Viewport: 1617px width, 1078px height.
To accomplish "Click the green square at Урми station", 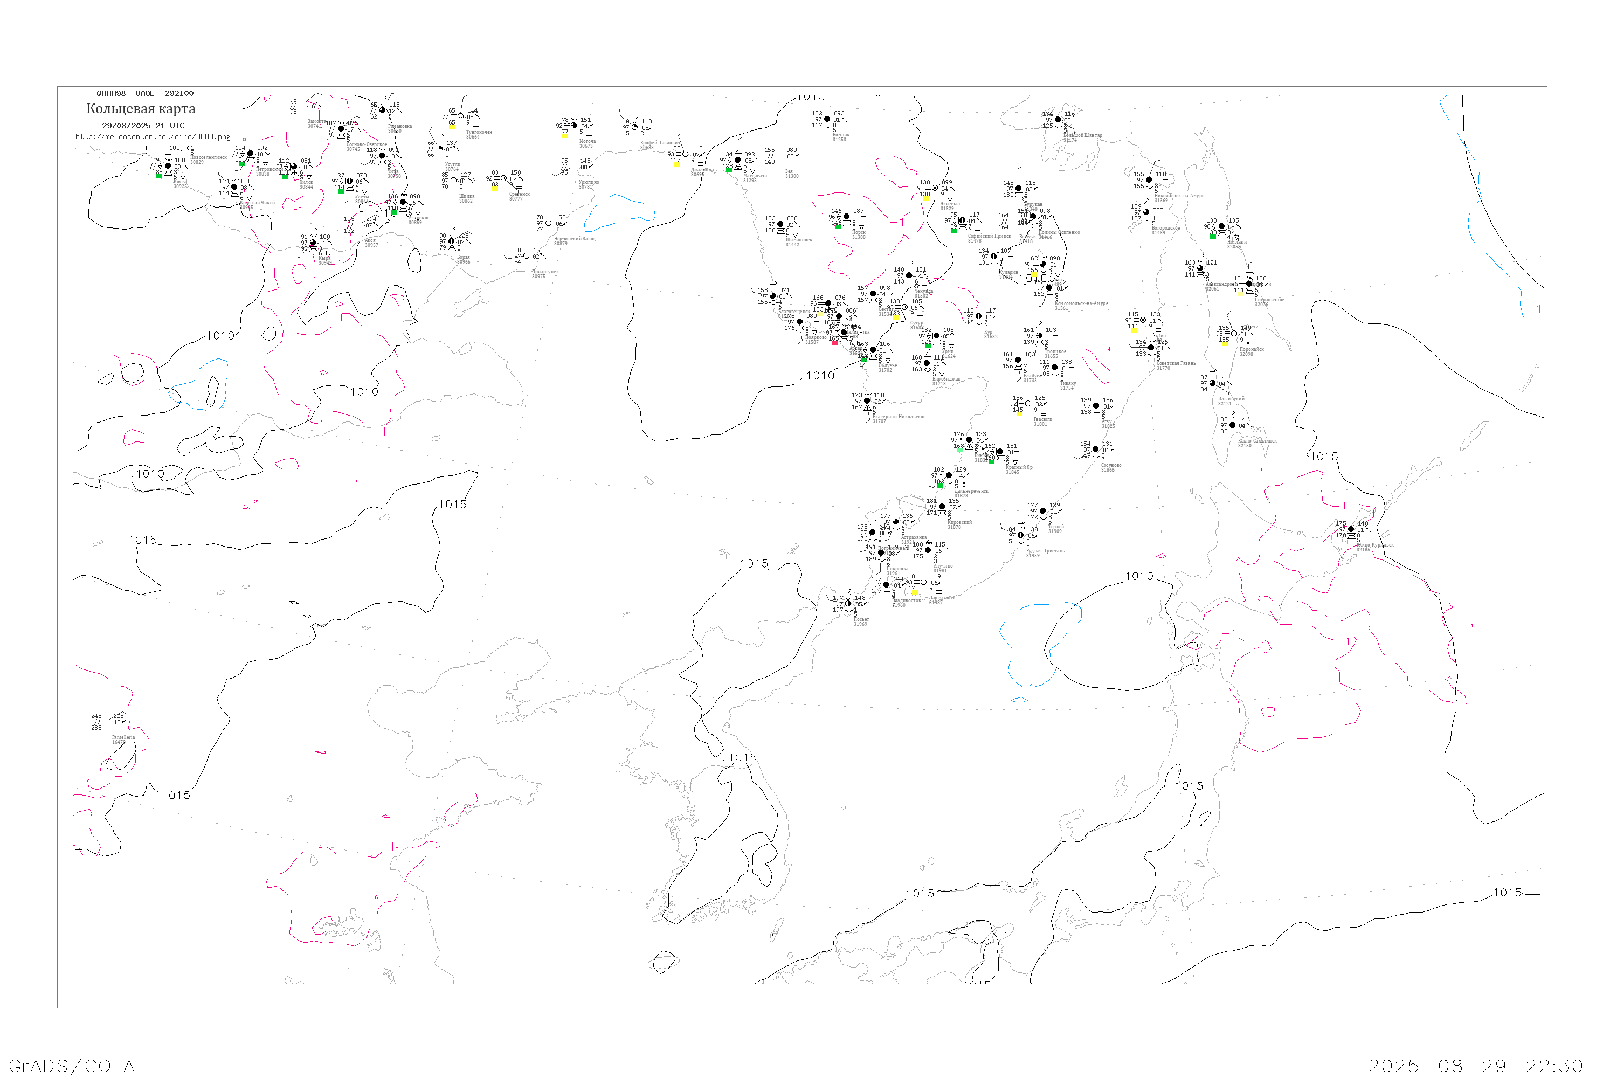I will click(x=928, y=346).
